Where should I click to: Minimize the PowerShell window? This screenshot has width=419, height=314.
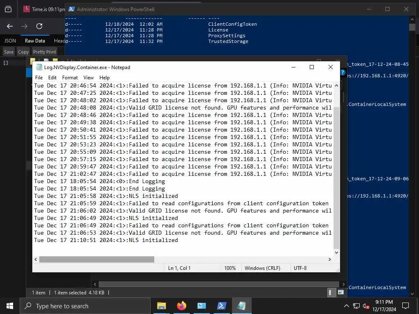pos(369,9)
